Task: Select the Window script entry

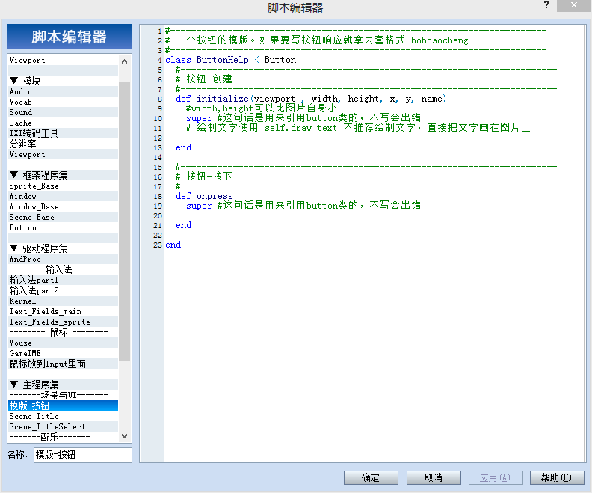Action: tap(63, 196)
